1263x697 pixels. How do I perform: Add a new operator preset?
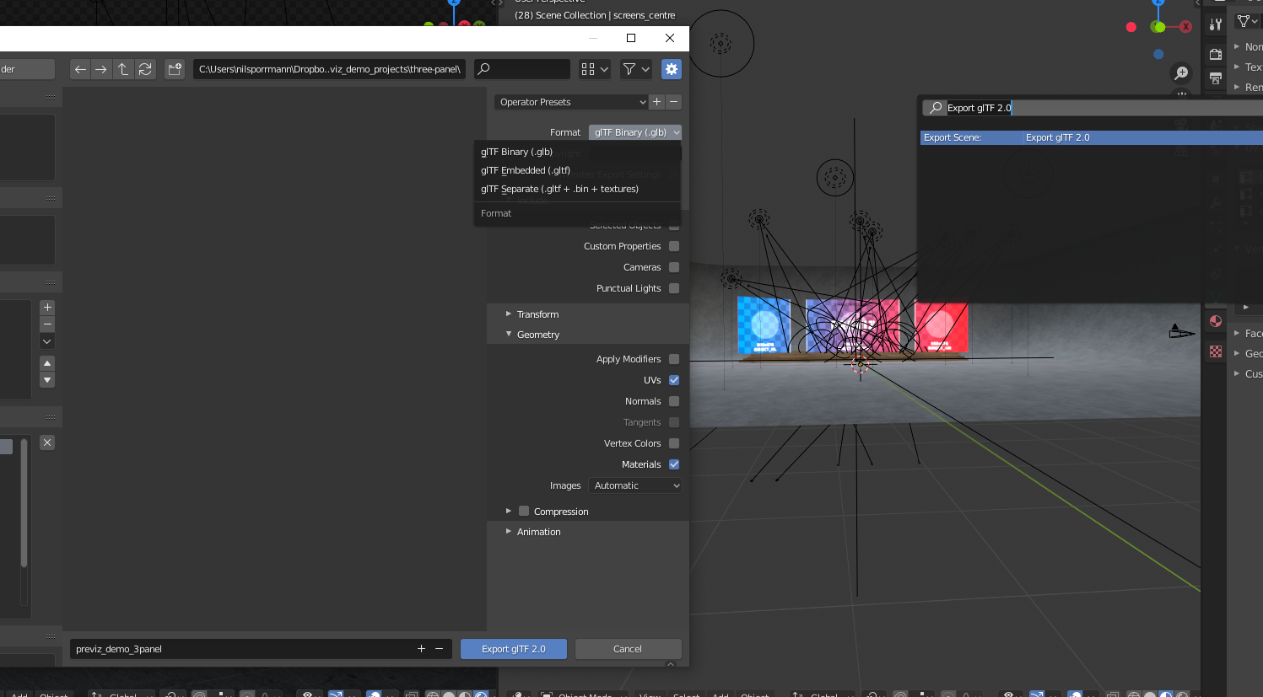coord(657,102)
